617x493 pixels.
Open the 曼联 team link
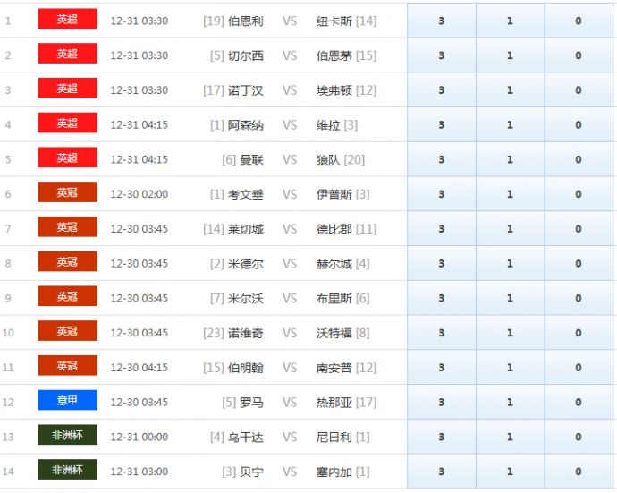click(x=251, y=160)
